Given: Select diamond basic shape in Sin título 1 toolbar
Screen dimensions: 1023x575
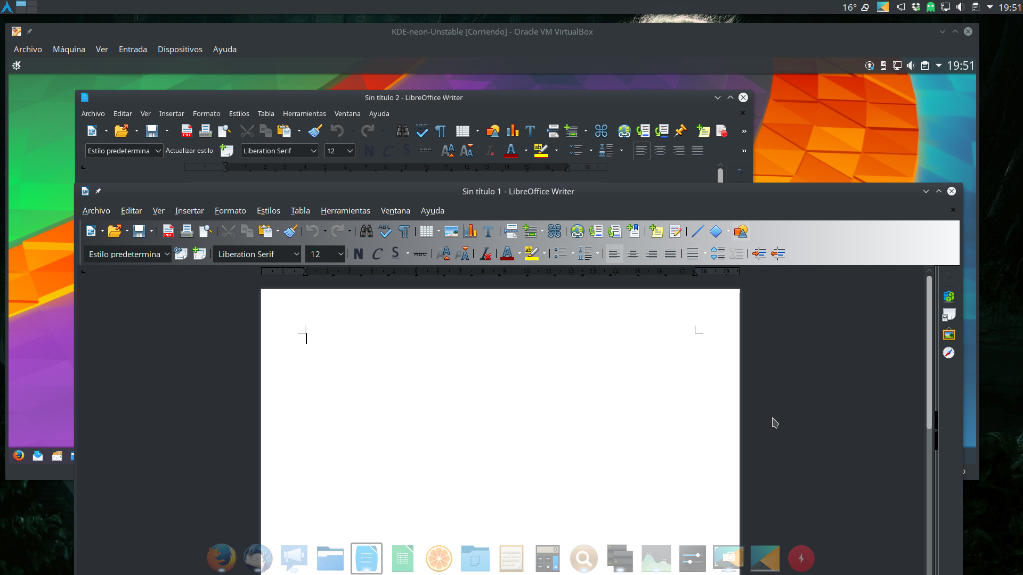Looking at the screenshot, I should pyautogui.click(x=716, y=231).
